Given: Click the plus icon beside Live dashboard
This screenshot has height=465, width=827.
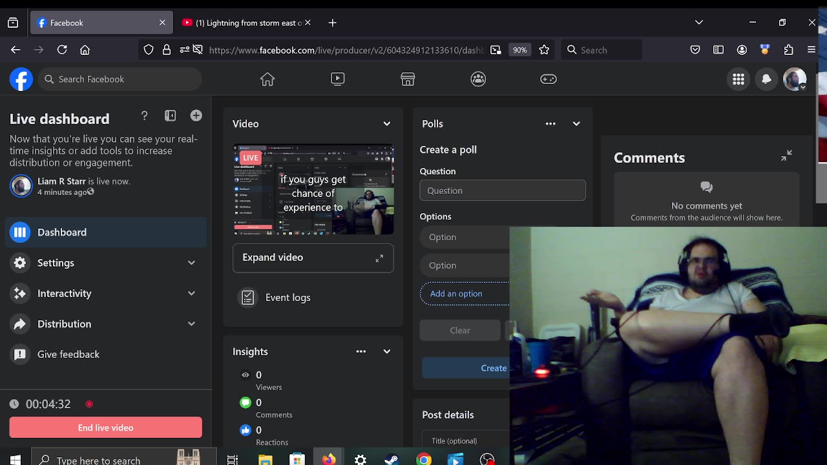Looking at the screenshot, I should 196,116.
